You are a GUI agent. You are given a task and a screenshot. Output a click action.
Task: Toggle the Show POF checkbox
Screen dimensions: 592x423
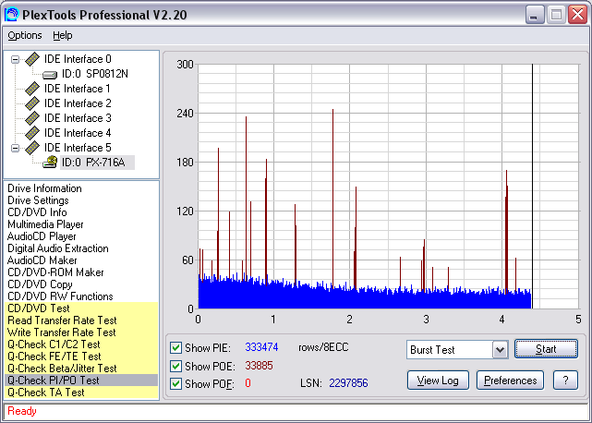(x=175, y=383)
